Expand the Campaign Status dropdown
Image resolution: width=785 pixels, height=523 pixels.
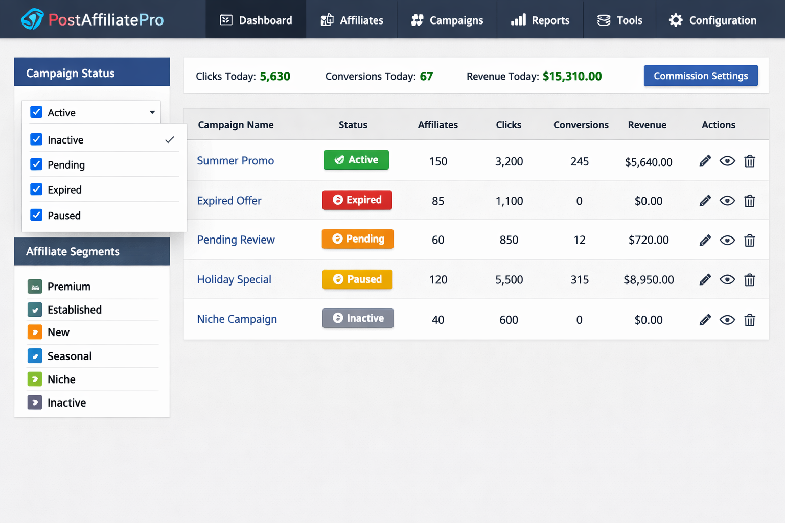point(152,112)
